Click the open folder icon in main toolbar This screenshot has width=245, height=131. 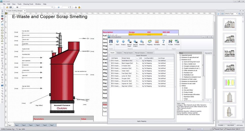[x=7, y=7]
